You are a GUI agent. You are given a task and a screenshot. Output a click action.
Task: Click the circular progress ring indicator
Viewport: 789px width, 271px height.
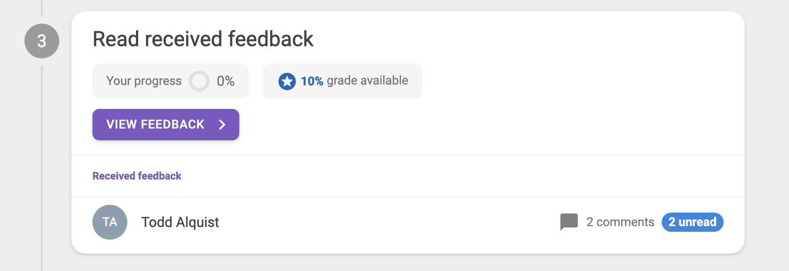click(x=199, y=81)
